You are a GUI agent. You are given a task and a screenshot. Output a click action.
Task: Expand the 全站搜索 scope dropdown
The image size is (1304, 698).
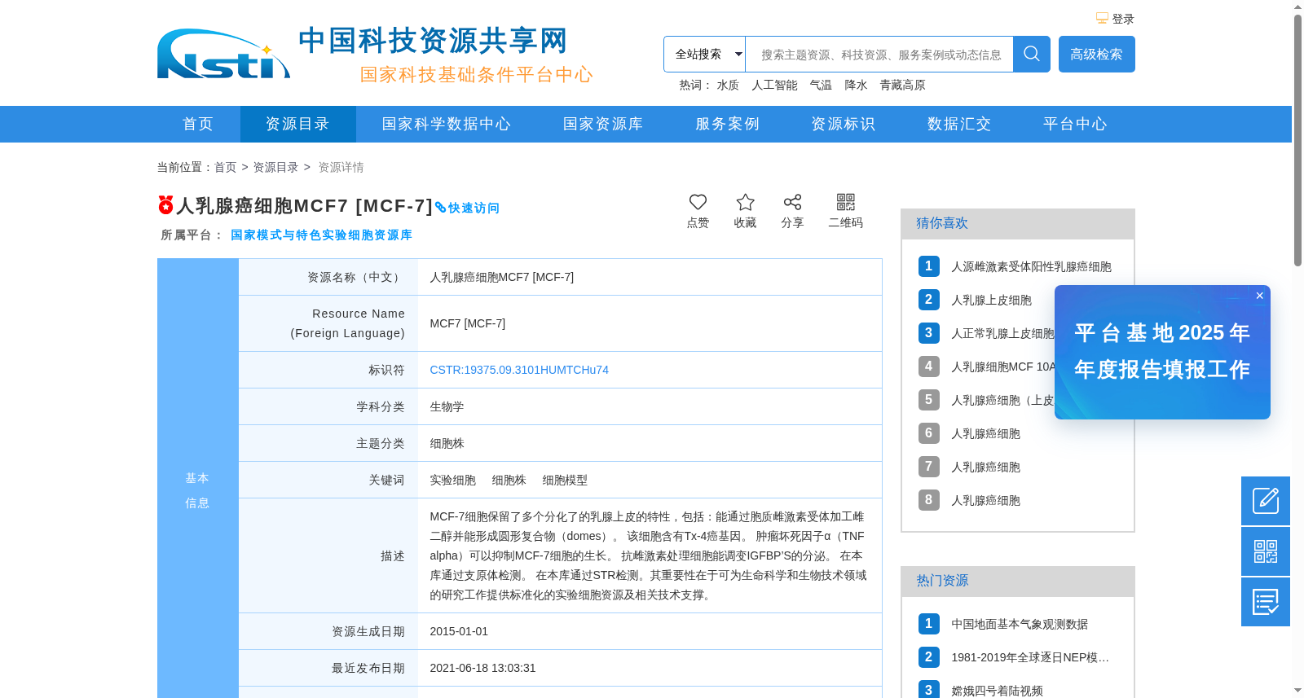pyautogui.click(x=704, y=54)
